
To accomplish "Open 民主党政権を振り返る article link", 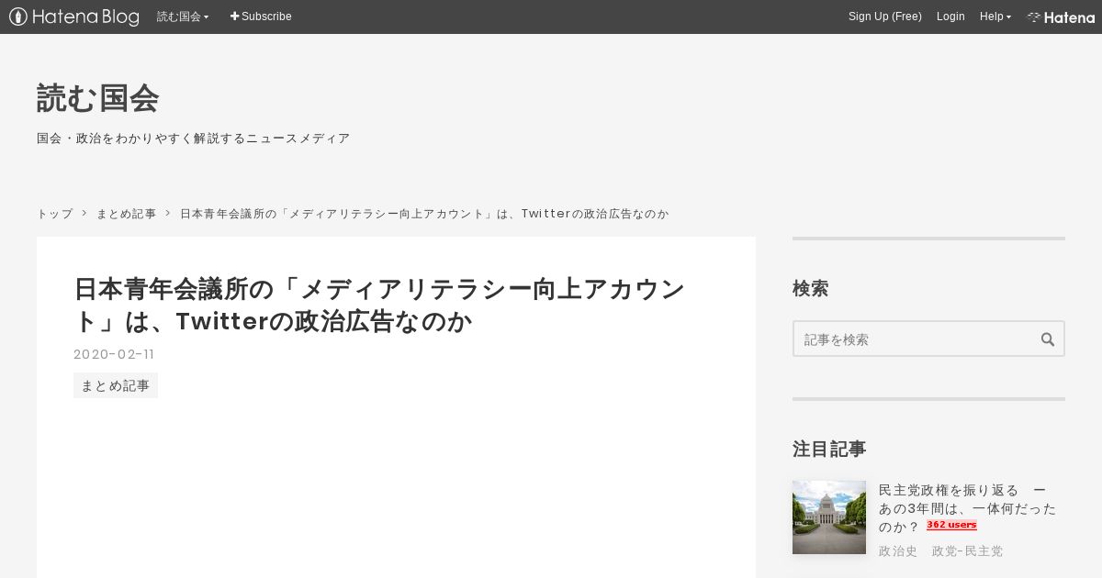I will (x=967, y=508).
